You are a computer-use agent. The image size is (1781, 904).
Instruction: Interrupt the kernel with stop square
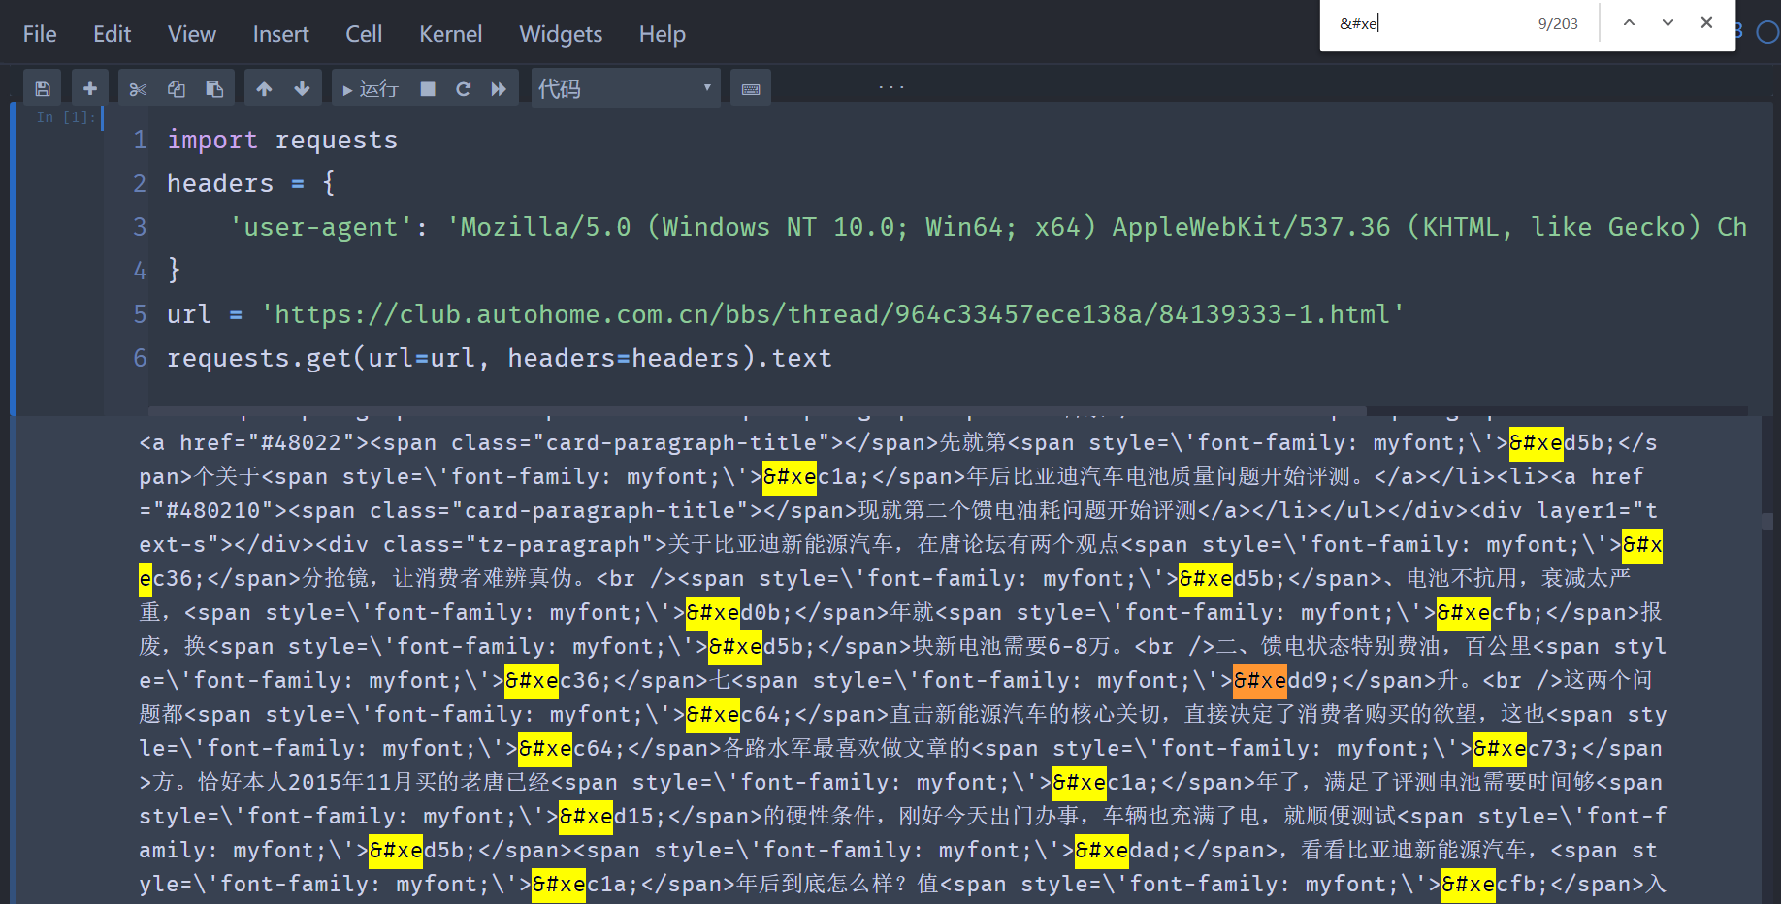pyautogui.click(x=428, y=88)
